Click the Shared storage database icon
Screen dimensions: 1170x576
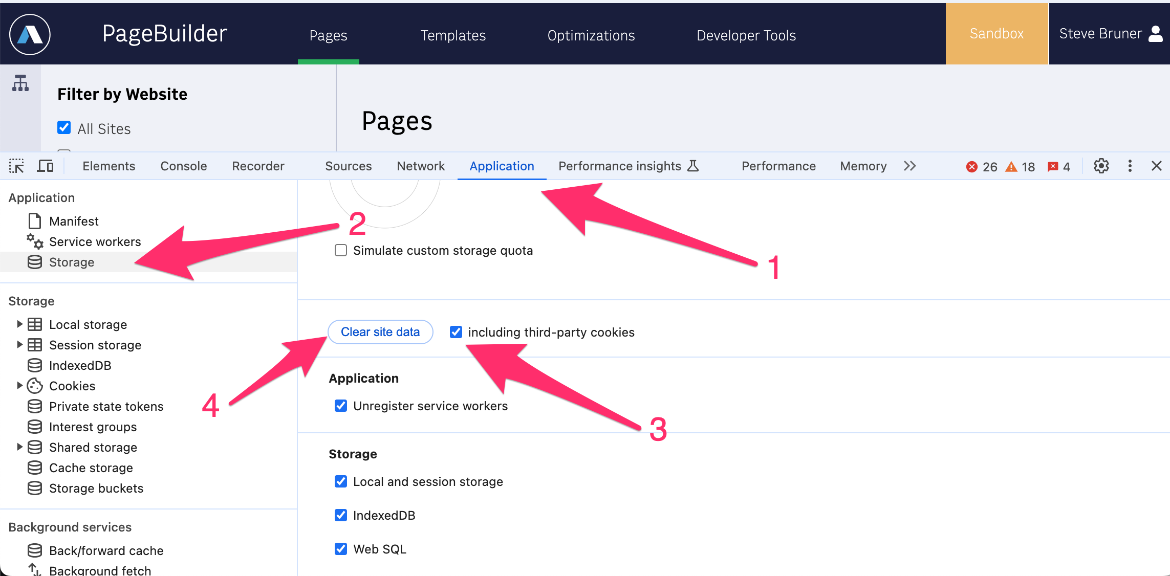[x=35, y=447]
